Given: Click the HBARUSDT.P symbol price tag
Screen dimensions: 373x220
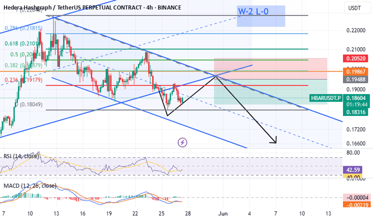Looking at the screenshot, I should (x=326, y=98).
